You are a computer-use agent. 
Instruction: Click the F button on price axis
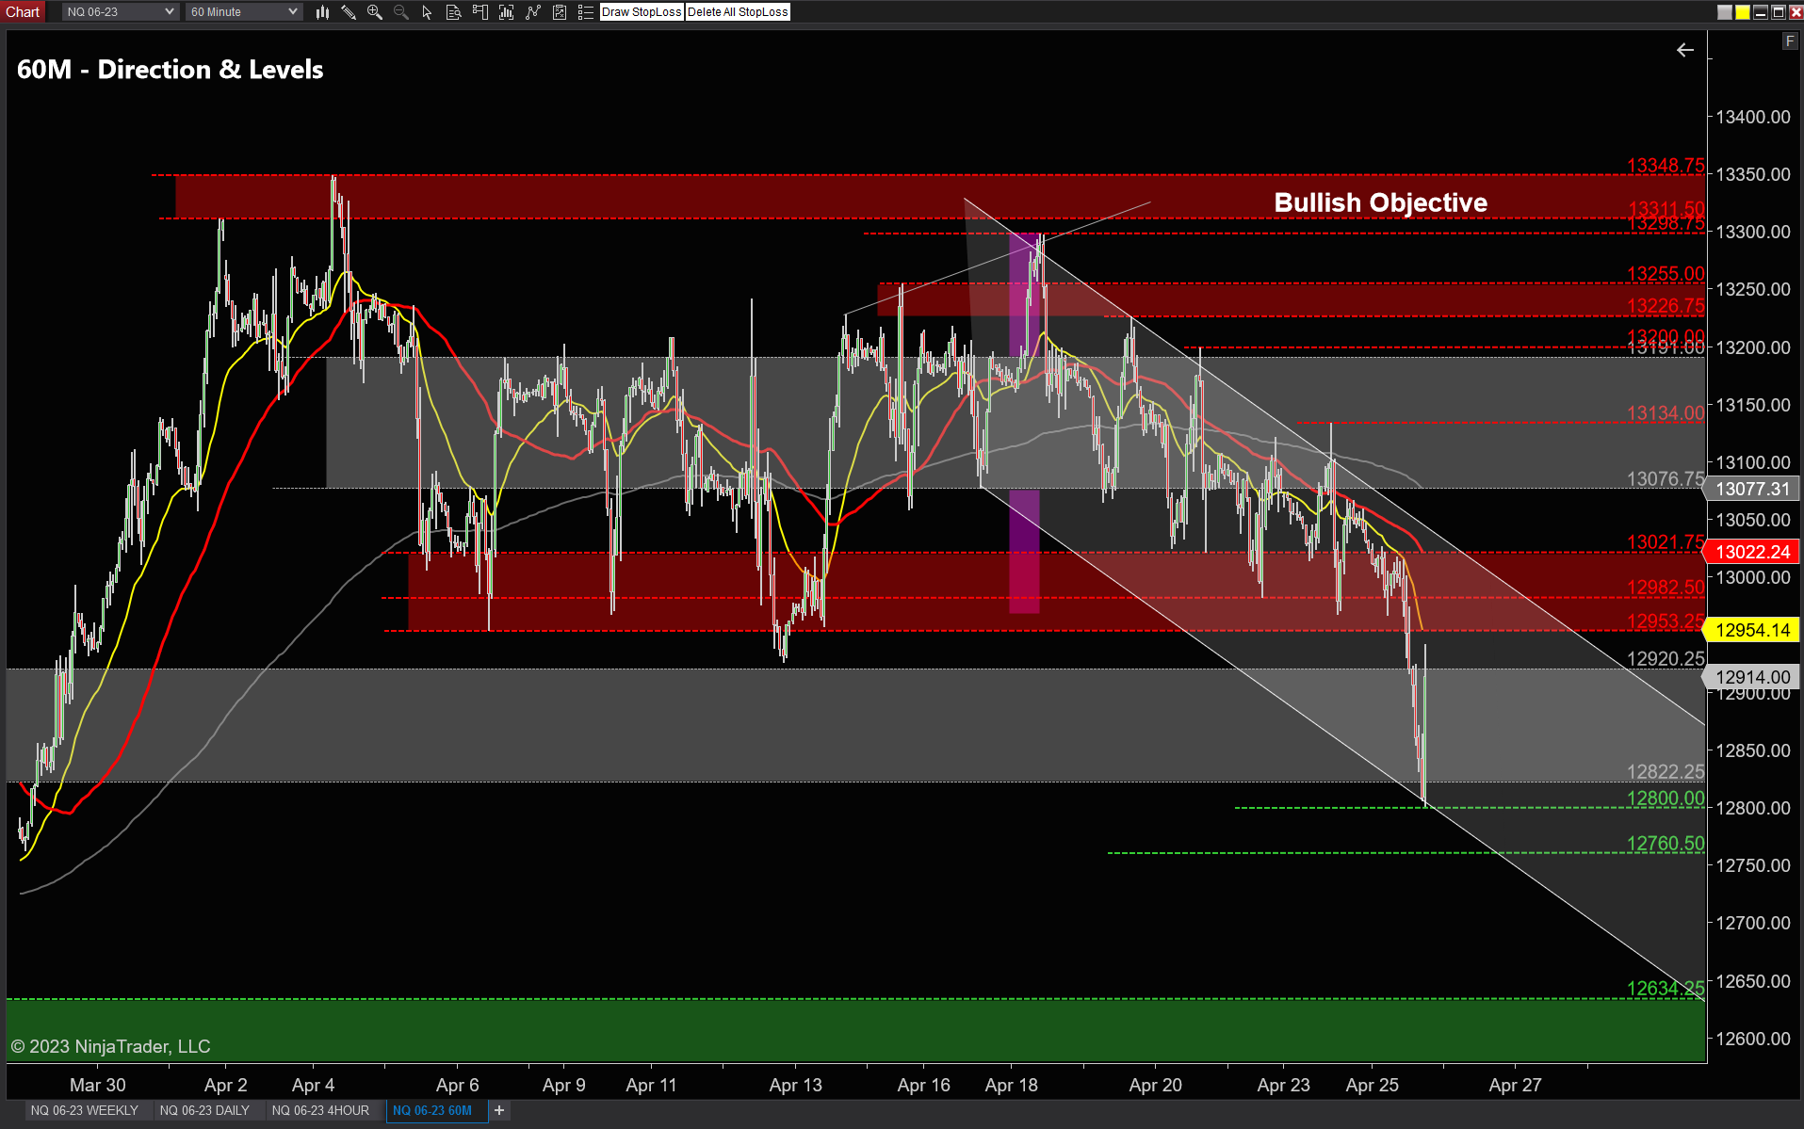(1790, 41)
